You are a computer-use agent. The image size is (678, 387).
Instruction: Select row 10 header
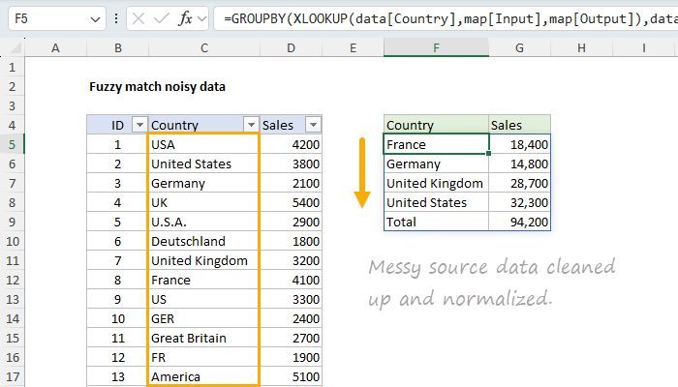(x=12, y=241)
